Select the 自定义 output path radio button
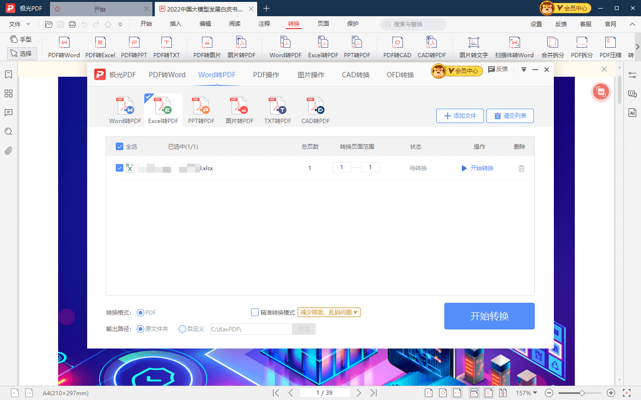The image size is (641, 400). [181, 328]
